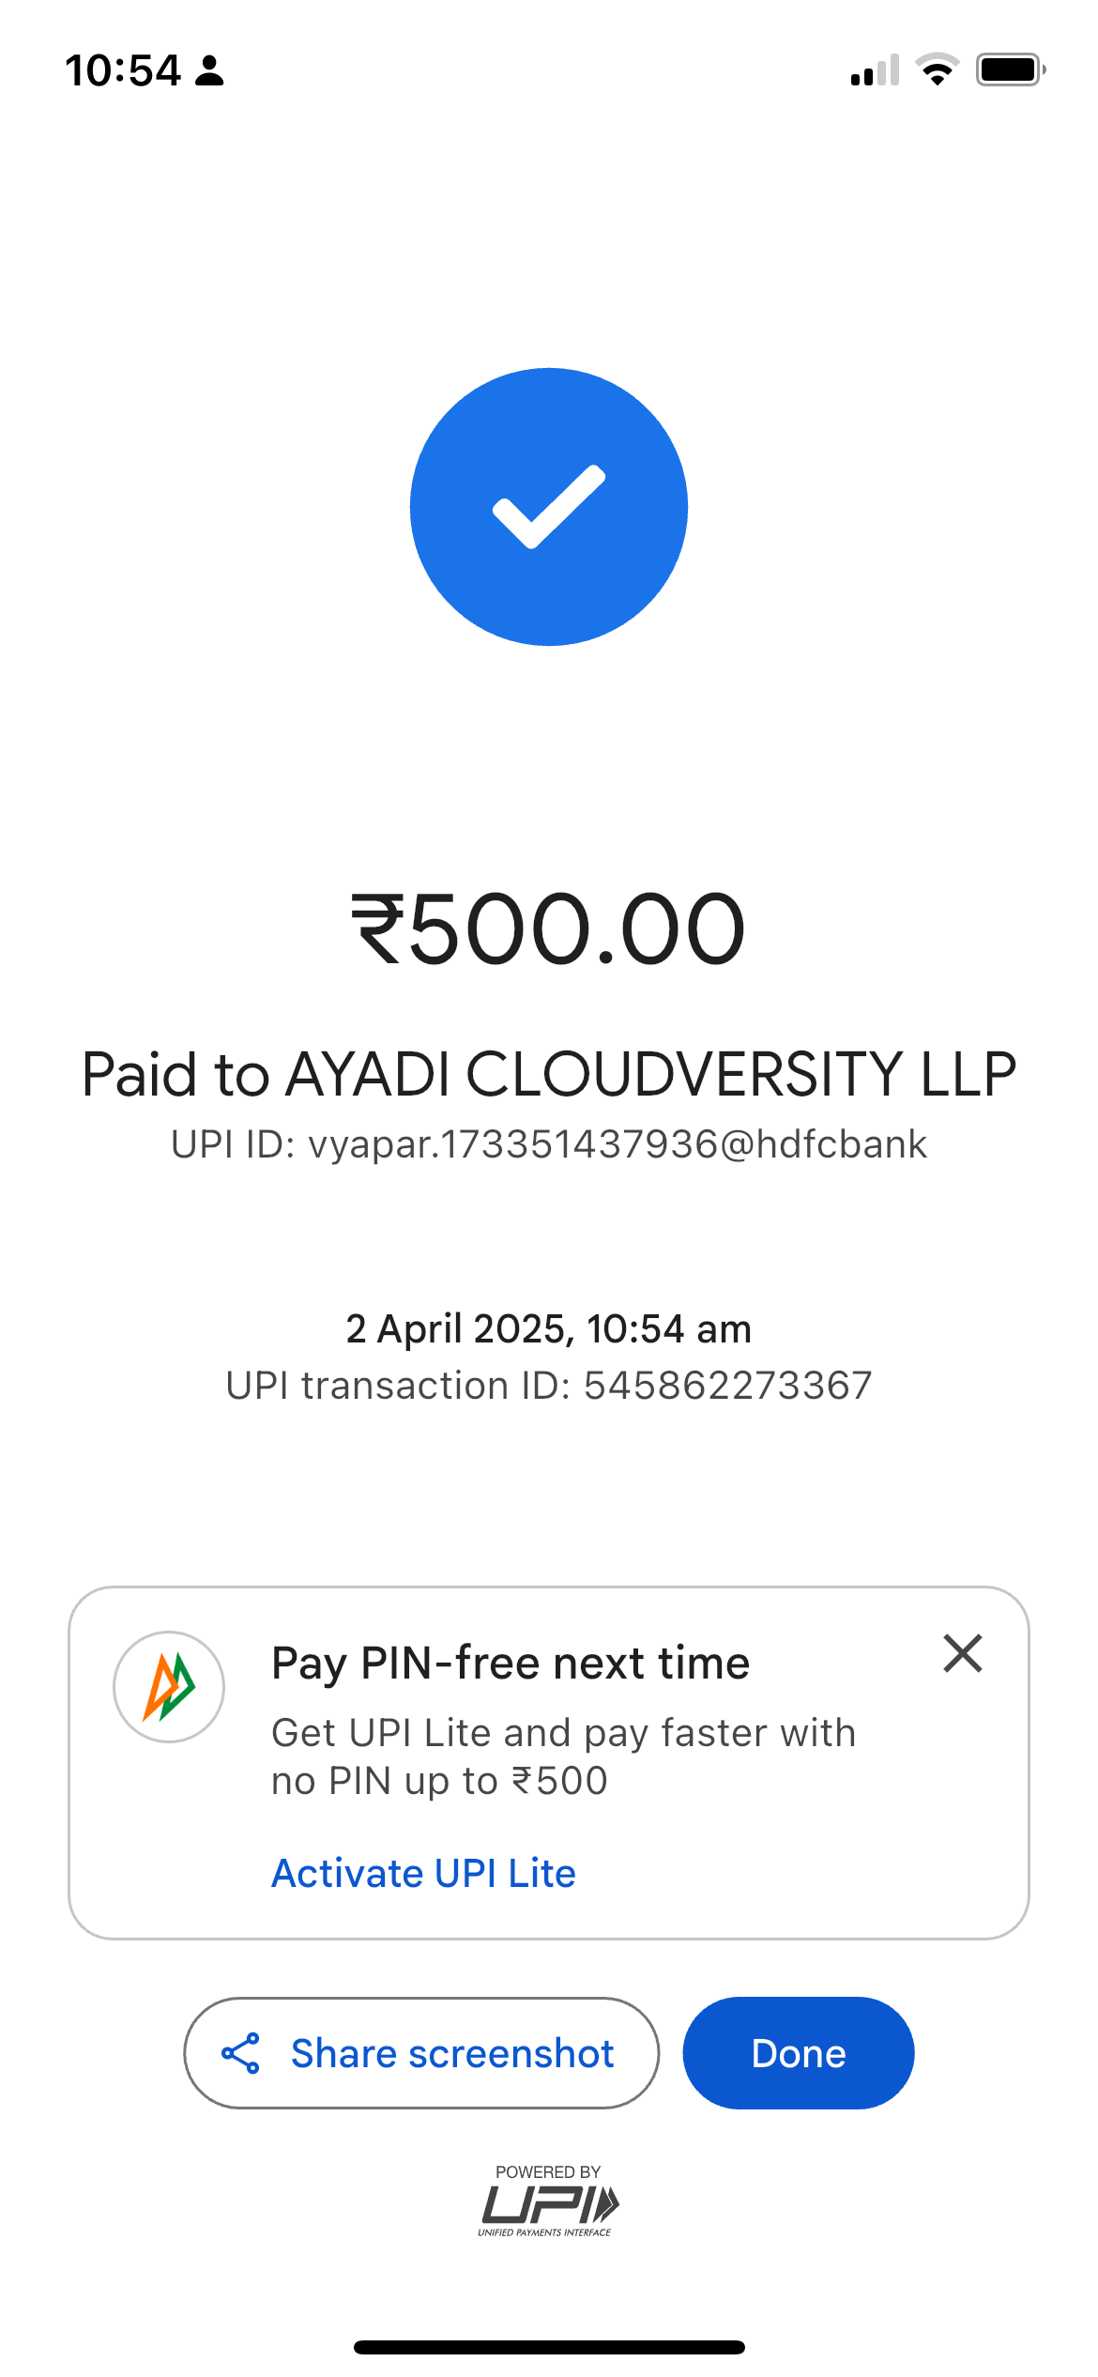
Task: Tap the Wi-Fi icon in status bar
Action: pos(937,70)
